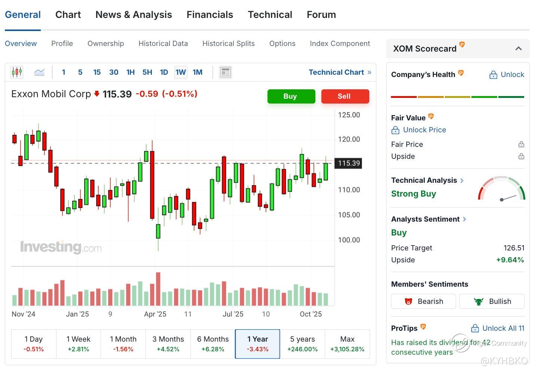Click the Exxon Mobil Corp chart title
This screenshot has height=373, width=538.
[x=51, y=94]
